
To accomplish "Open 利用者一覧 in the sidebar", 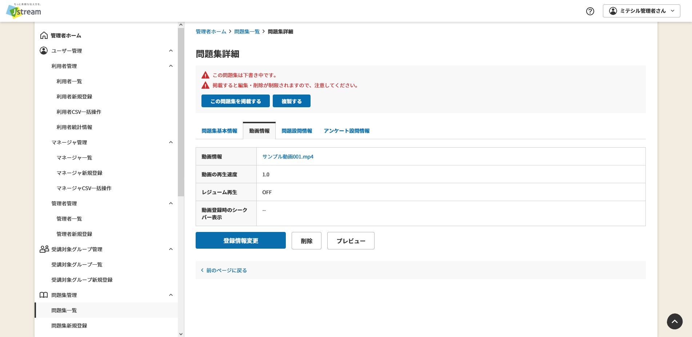I will [x=69, y=81].
